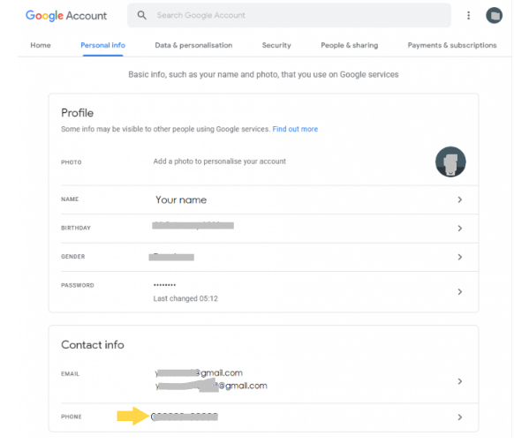Click the 'Your name' value
This screenshot has height=443, width=514.
coord(181,199)
